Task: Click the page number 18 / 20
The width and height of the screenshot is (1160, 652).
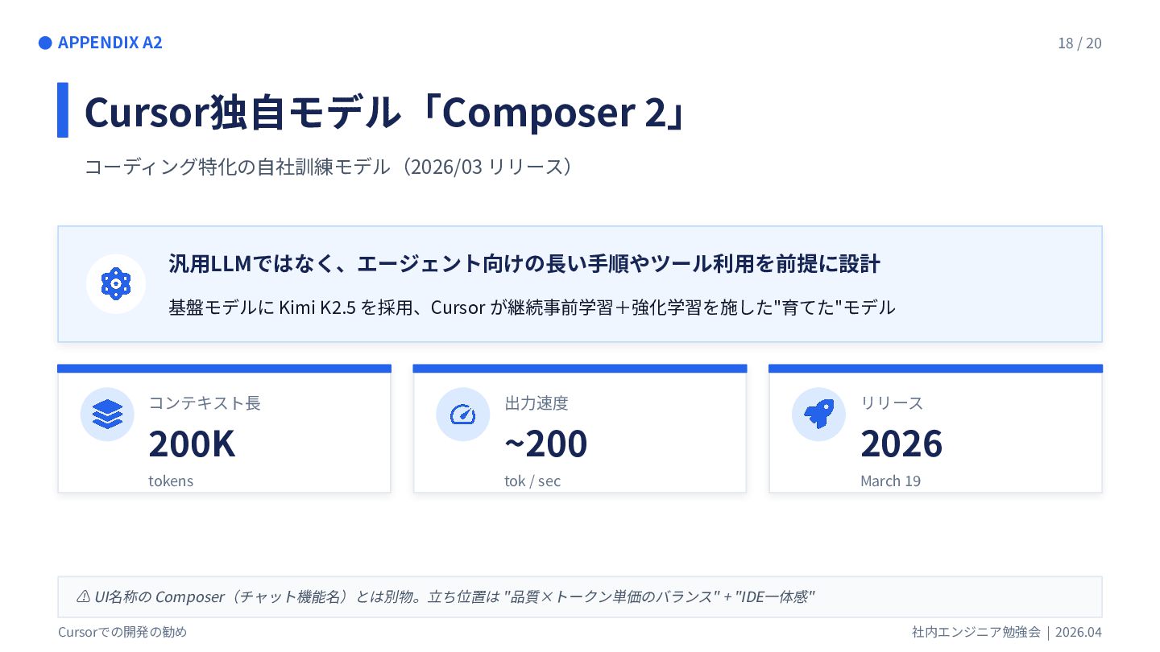Action: (x=1079, y=43)
